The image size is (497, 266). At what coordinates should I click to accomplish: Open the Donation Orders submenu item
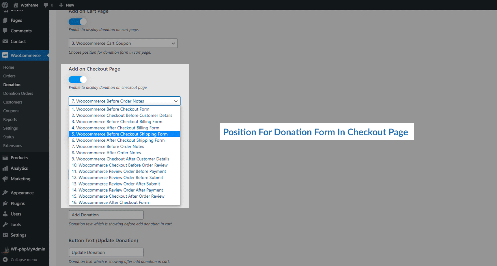click(x=18, y=93)
